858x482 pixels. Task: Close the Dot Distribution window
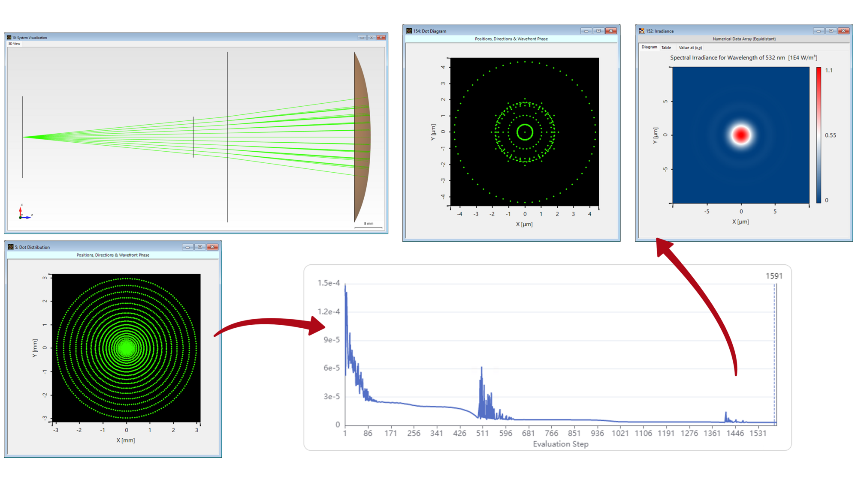212,247
